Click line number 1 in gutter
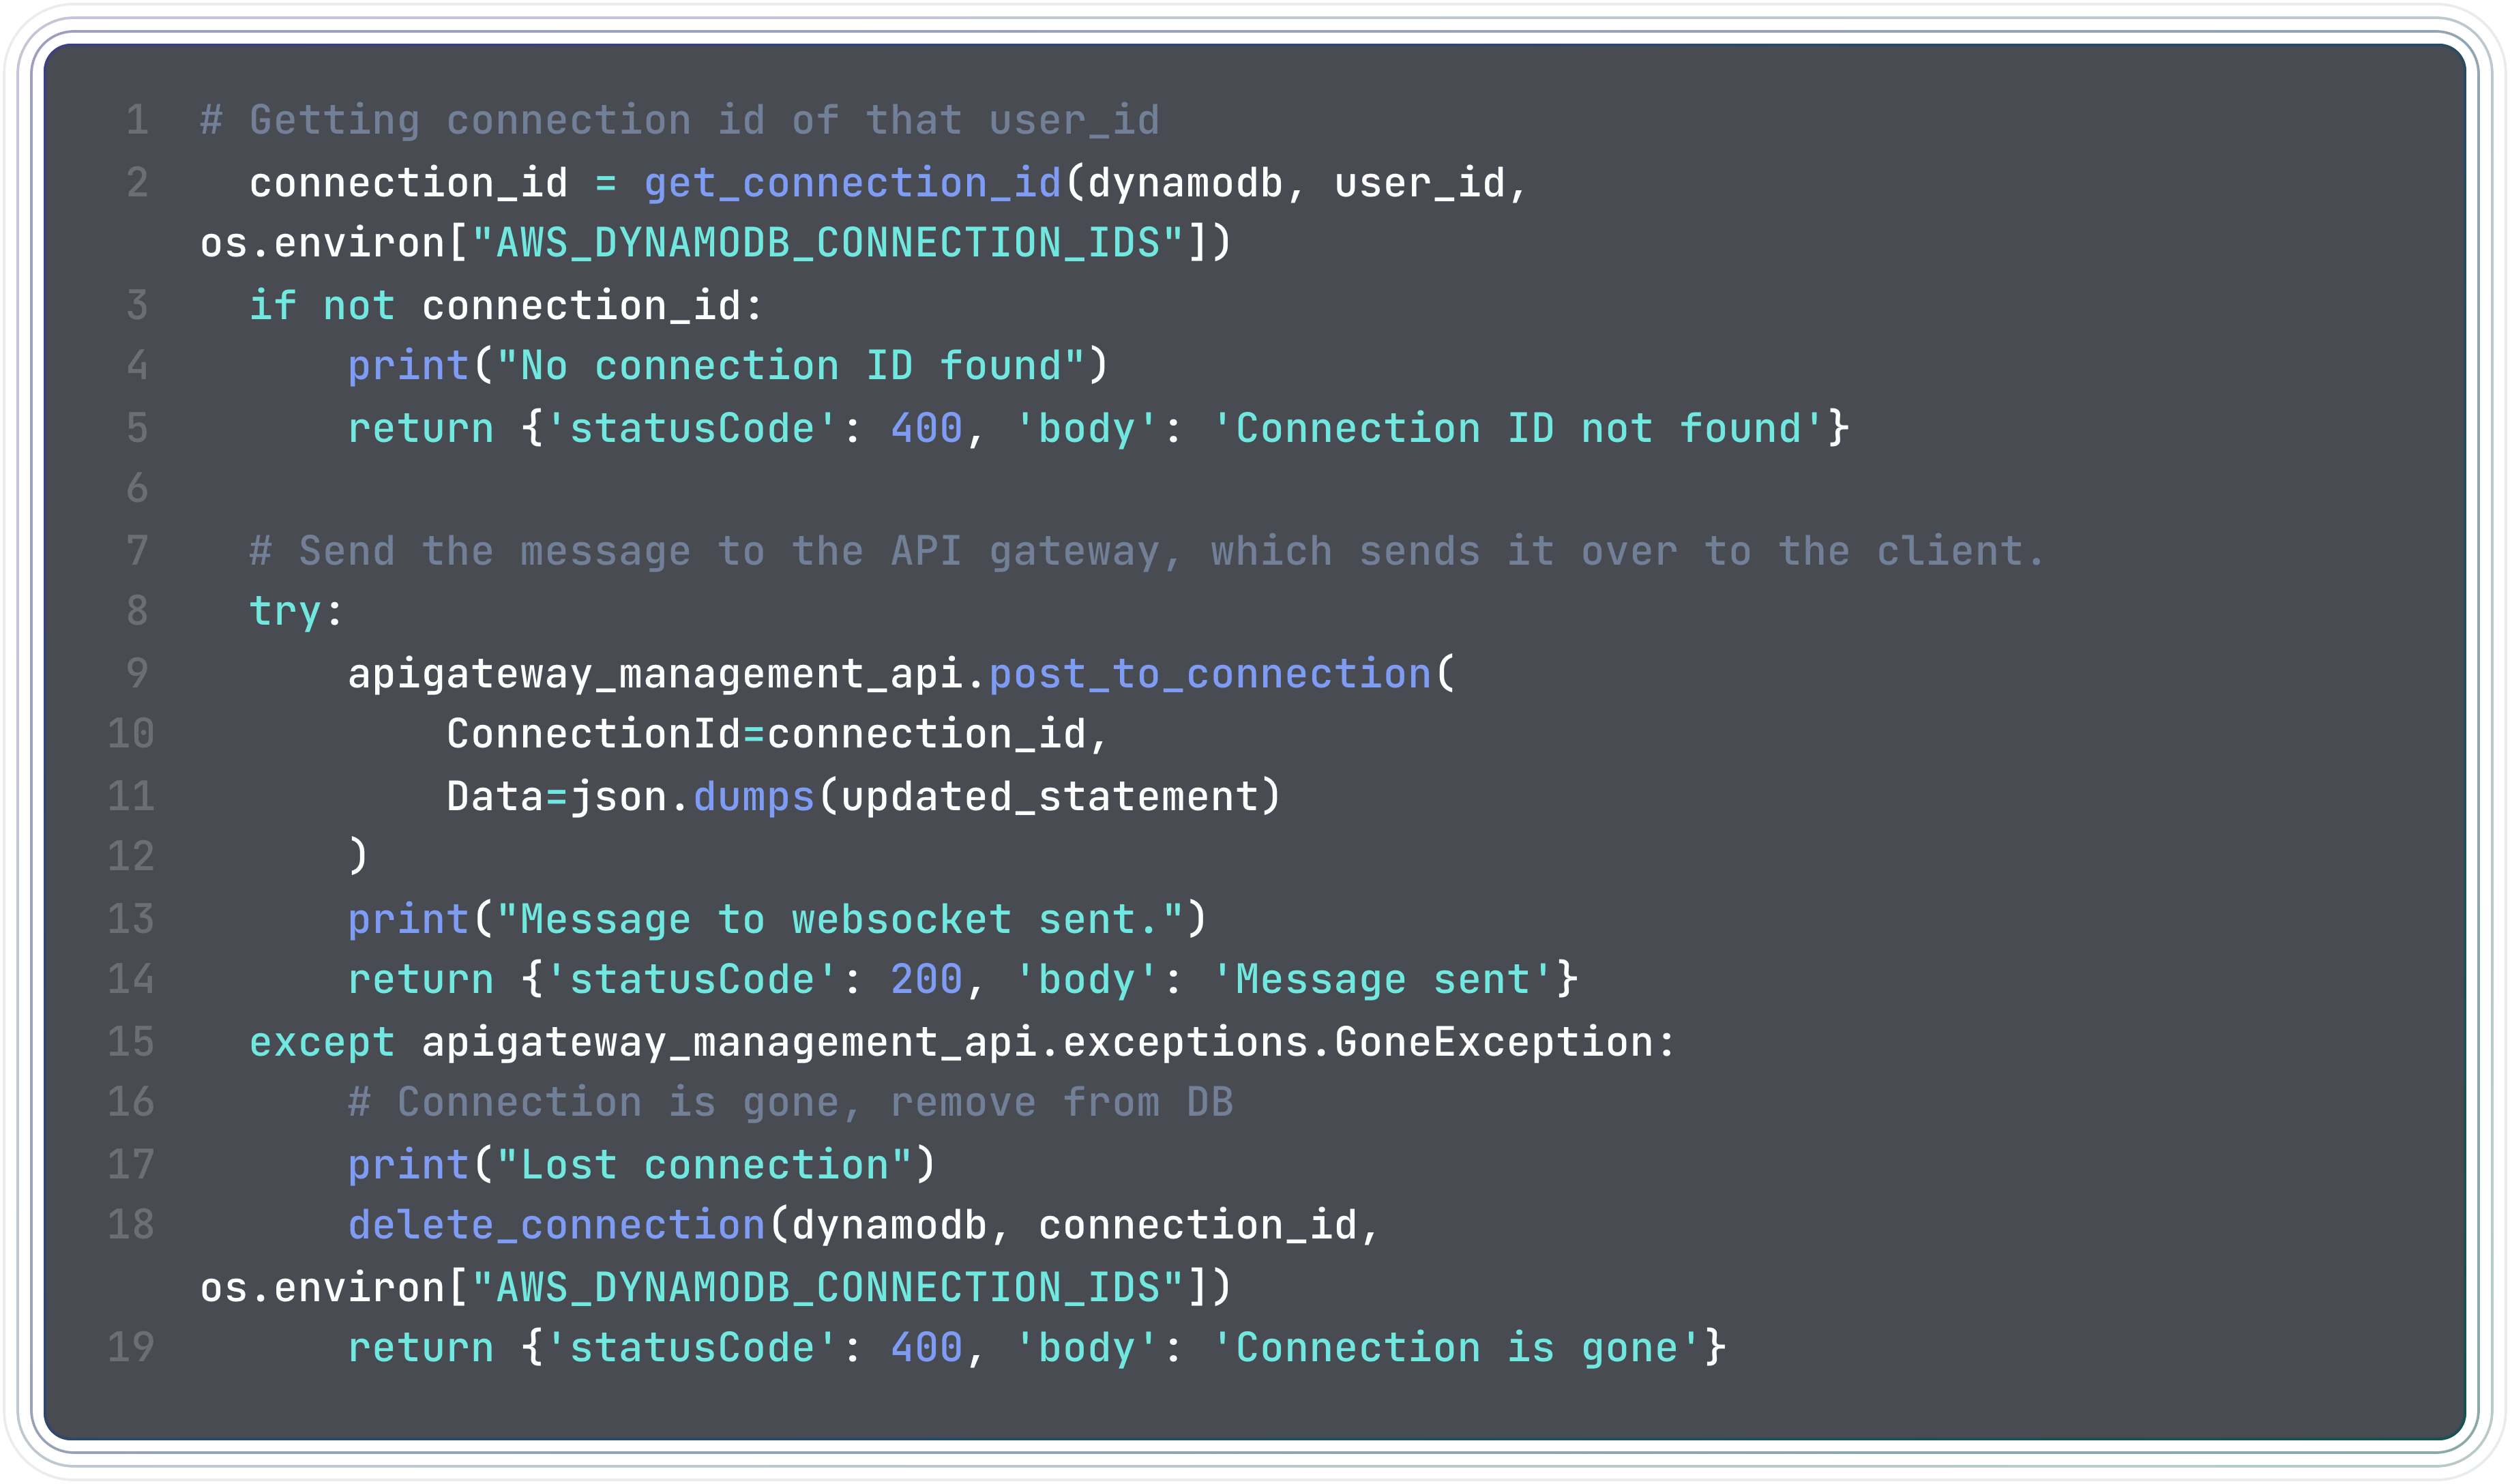Image resolution: width=2510 pixels, height=1484 pixels. pyautogui.click(x=138, y=120)
